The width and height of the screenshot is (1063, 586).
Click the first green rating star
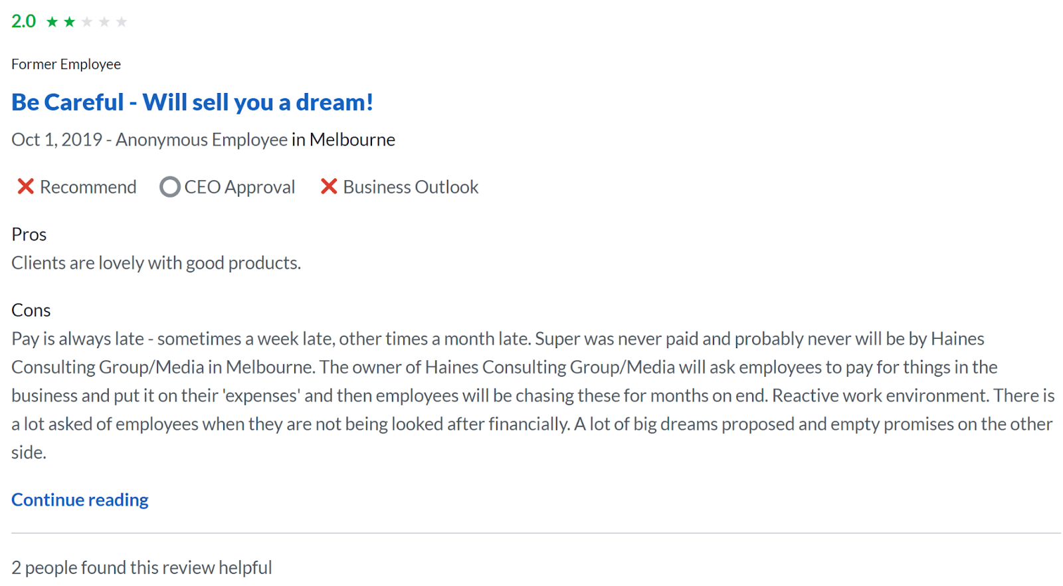pyautogui.click(x=52, y=22)
